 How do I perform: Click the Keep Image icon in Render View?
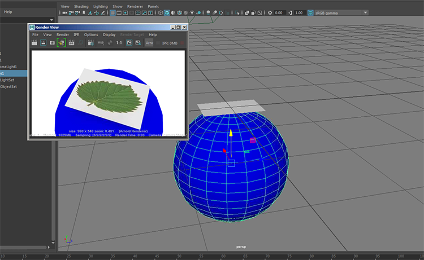[129, 42]
